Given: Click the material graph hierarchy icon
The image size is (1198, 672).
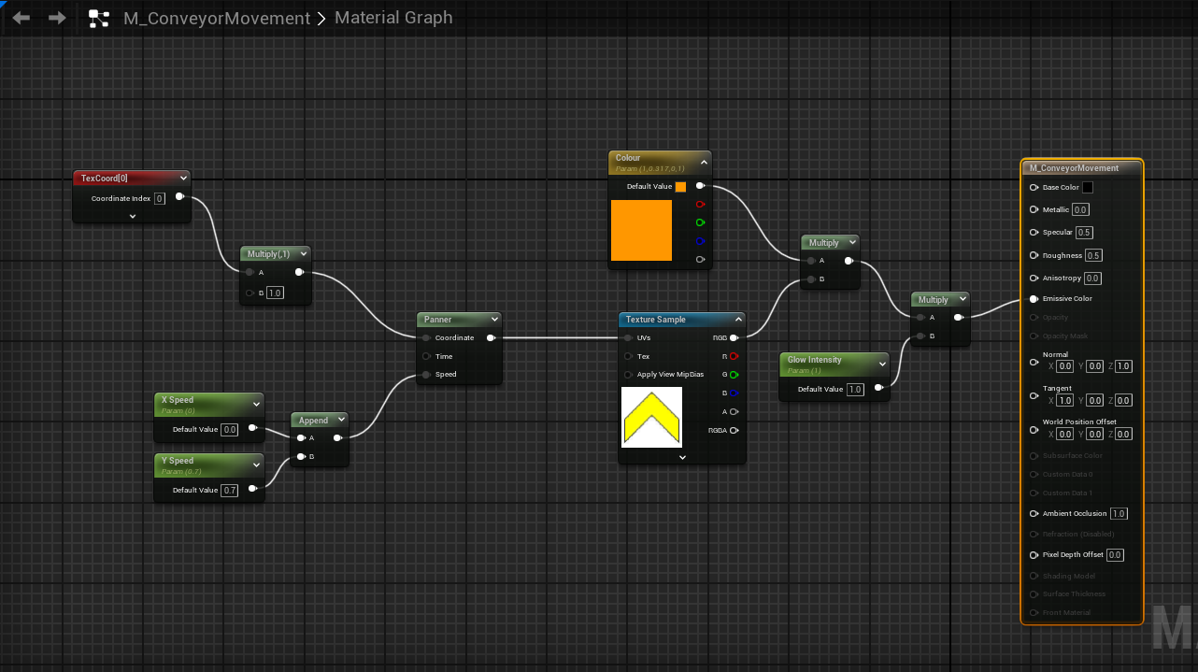Looking at the screenshot, I should [x=99, y=18].
